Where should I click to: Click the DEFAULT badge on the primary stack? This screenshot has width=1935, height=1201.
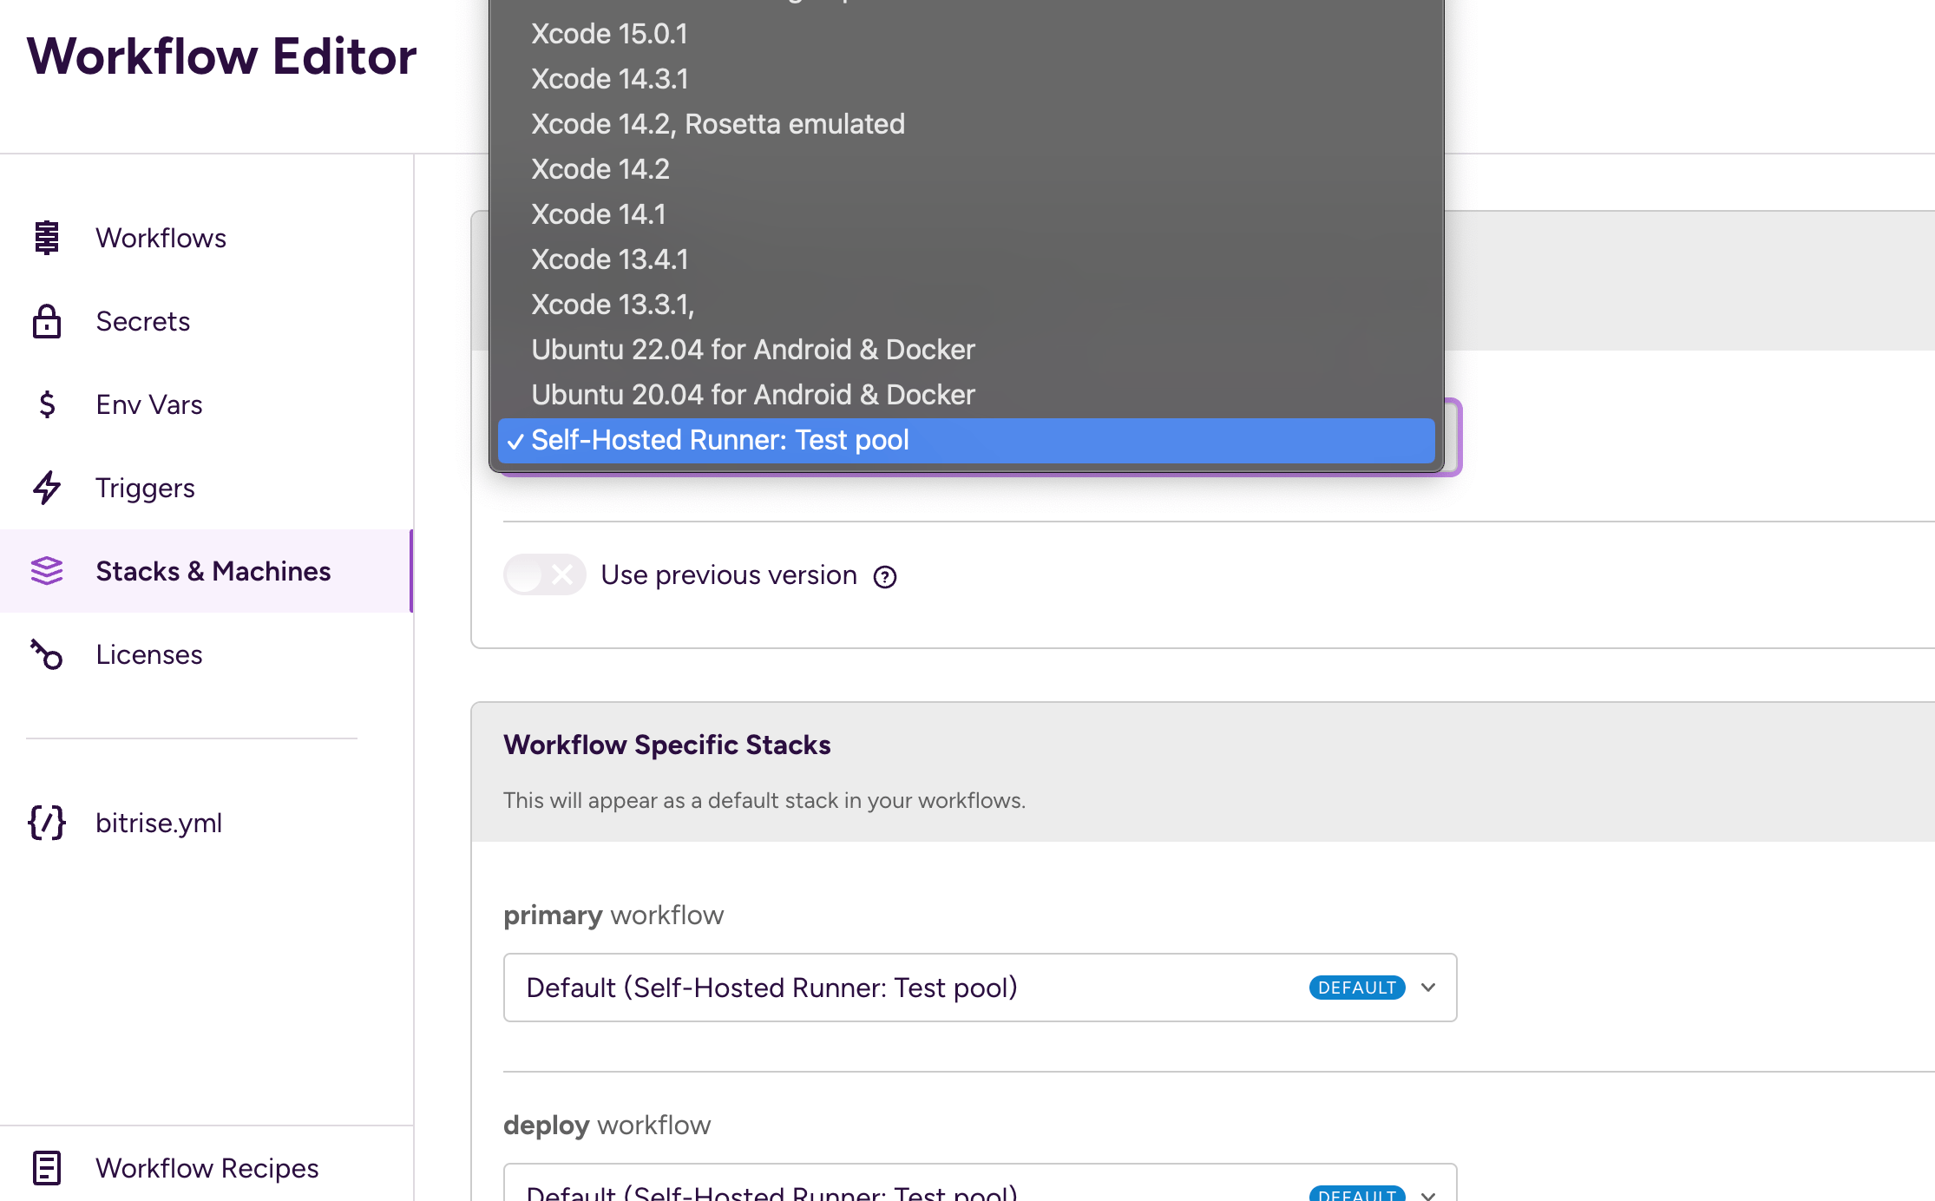[x=1356, y=988]
